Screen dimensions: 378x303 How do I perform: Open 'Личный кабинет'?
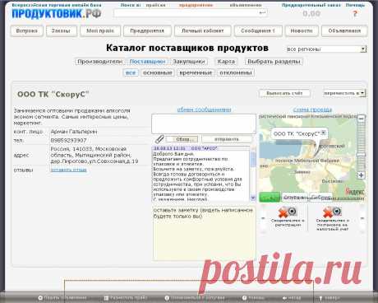[x=203, y=30]
